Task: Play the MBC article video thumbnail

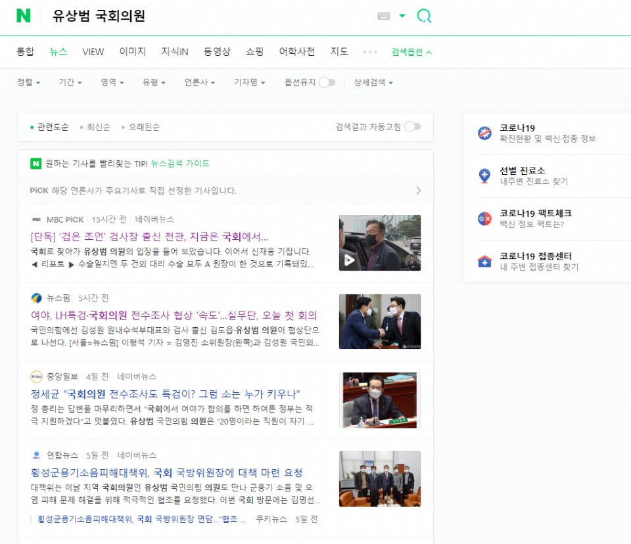Action: (380, 242)
